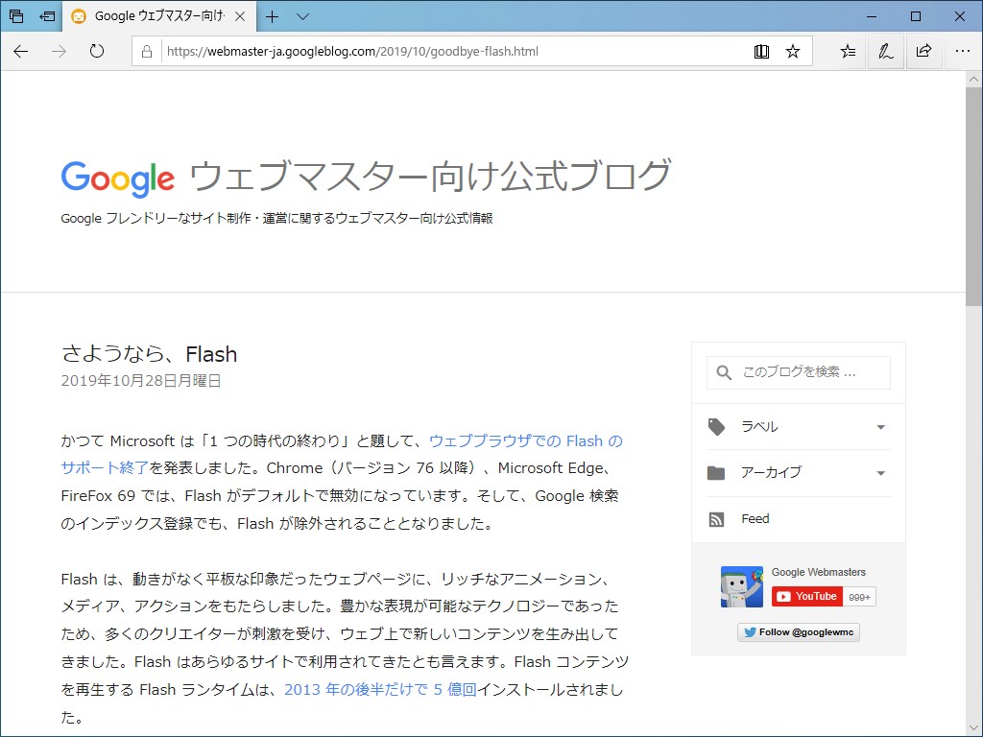Reload the current page
983x737 pixels.
coord(96,51)
